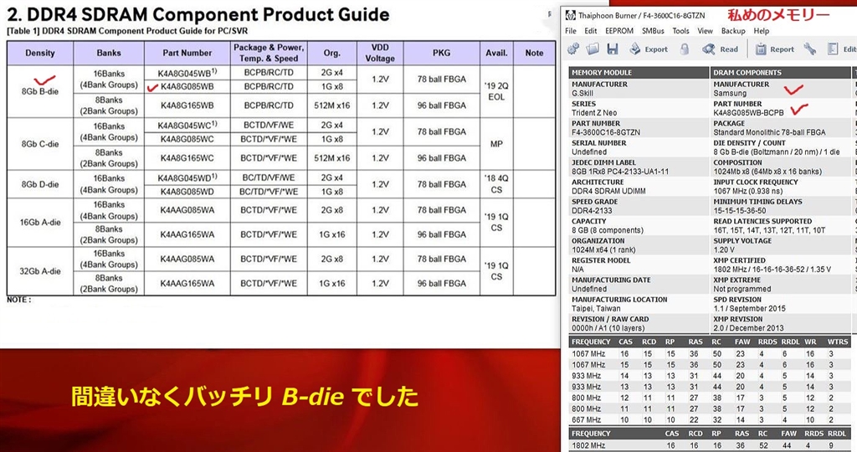Viewport: 857px width, 452px height.
Task: Click the MEMORY MODULE section header
Action: [x=639, y=72]
